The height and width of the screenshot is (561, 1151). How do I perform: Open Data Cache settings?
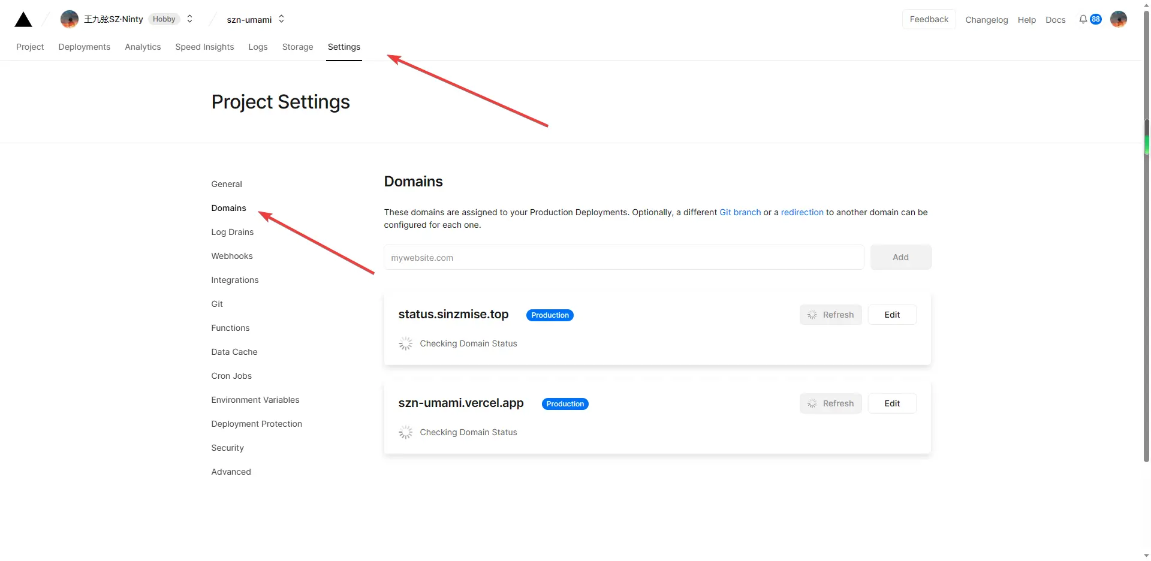[234, 352]
